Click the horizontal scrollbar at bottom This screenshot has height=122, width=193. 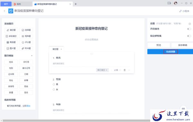76,120
